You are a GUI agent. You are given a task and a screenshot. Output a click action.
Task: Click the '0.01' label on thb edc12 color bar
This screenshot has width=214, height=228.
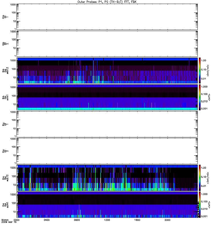(x=203, y=79)
